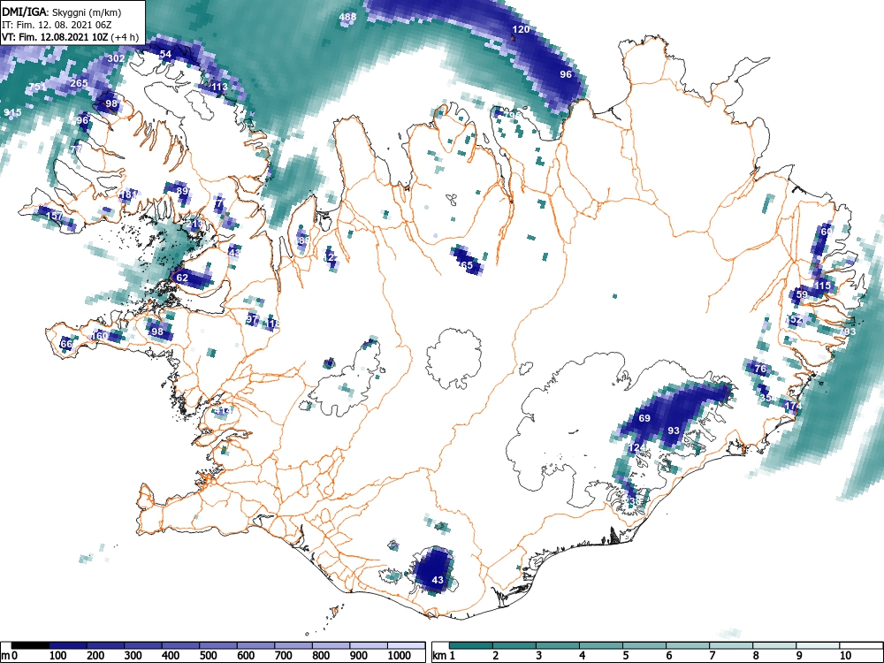The height and width of the screenshot is (663, 884).
Task: Click the visibility value 60 in the northeast
Action: point(826,231)
